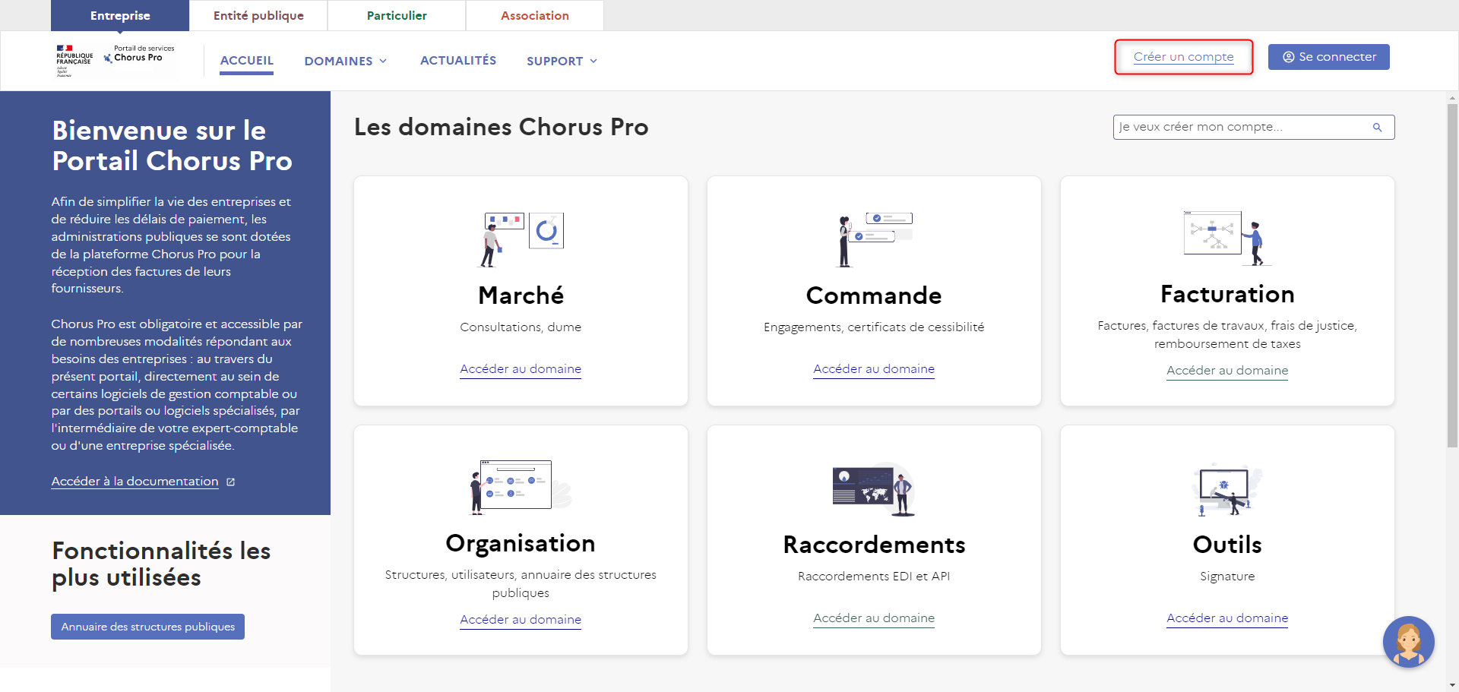1459x692 pixels.
Task: Access the Raccordements domain link
Action: (x=874, y=618)
